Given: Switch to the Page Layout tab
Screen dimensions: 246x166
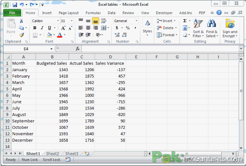Looking at the screenshot, I should pos(68,13).
